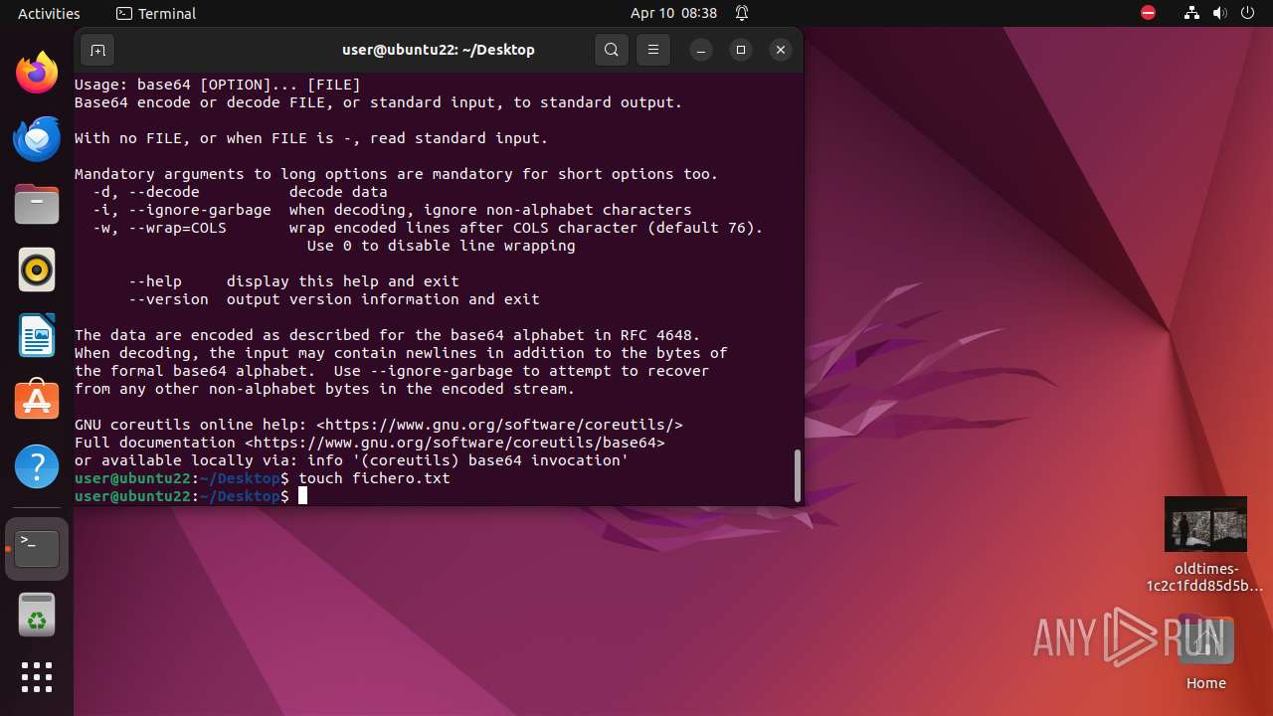Toggle the do-not-disturb notification bell icon
Screen dimensions: 1273x716
tap(742, 13)
